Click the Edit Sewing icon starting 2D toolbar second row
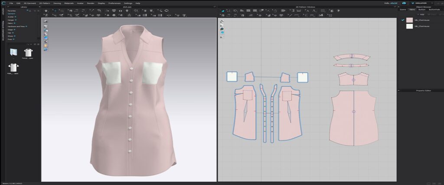Screen dimensions: 444x185 point(222,15)
